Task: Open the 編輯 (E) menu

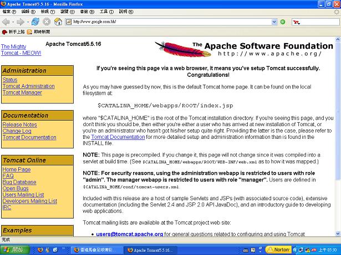Action: click(x=28, y=12)
